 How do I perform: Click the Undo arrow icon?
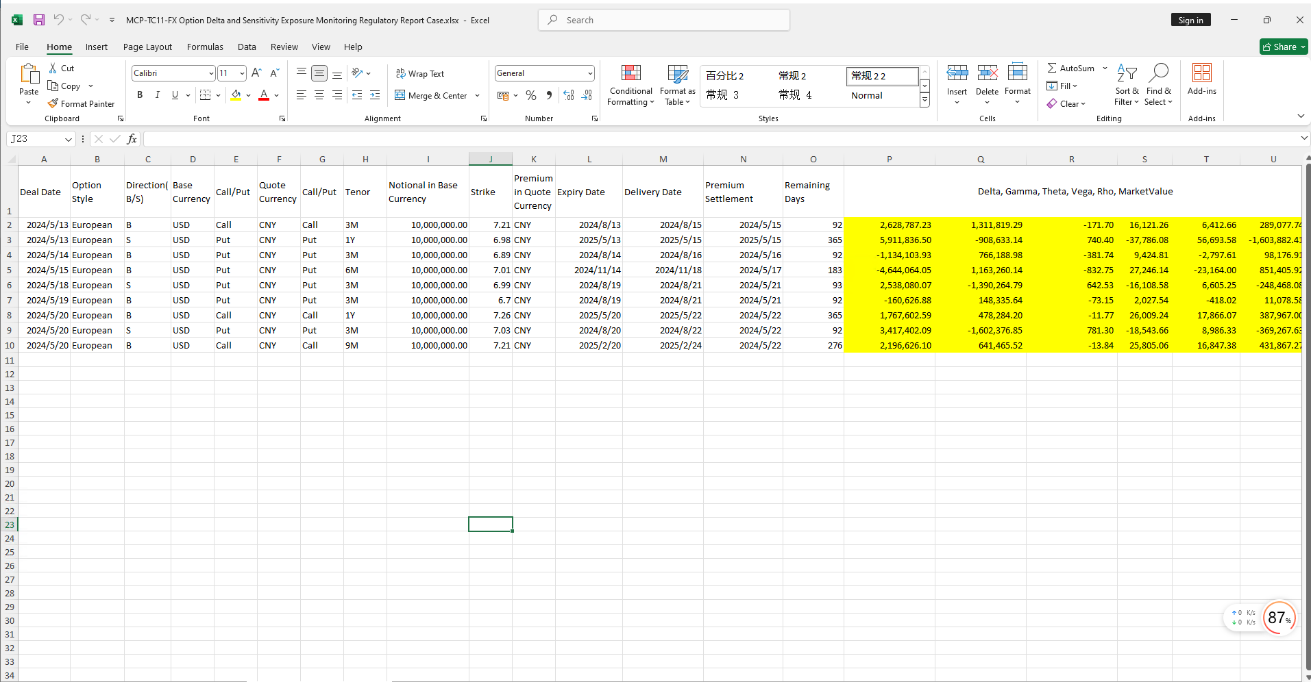click(59, 20)
